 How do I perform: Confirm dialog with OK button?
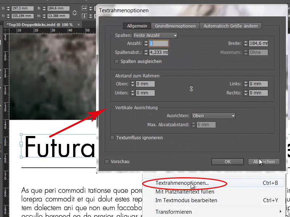pyautogui.click(x=228, y=162)
